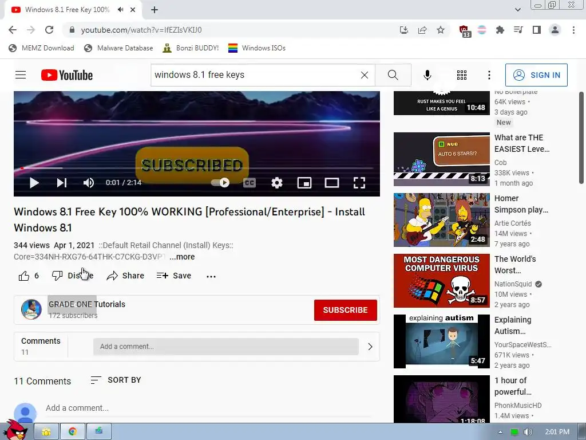586x440 pixels.
Task: Dislike the video with thumbs down
Action: [x=73, y=276]
